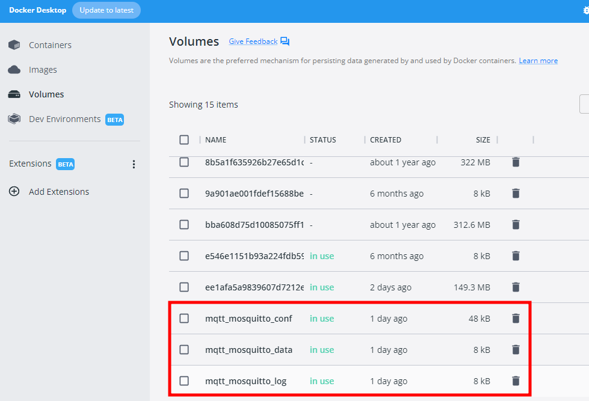Open Add Extensions in the sidebar
This screenshot has width=589, height=401.
click(x=59, y=192)
